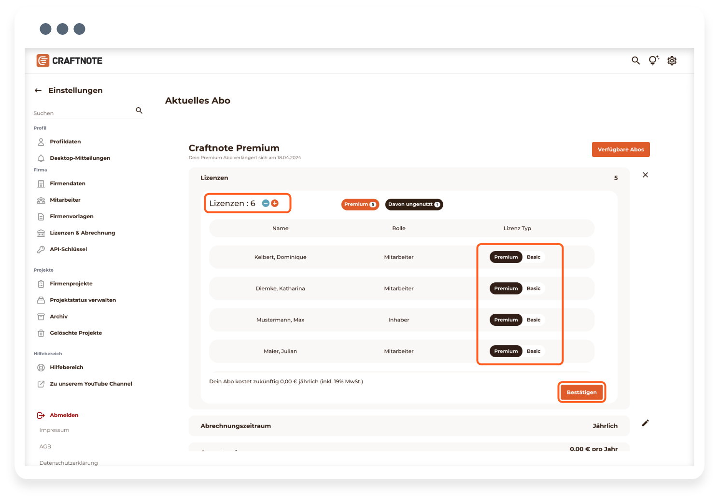Click the Abrechnungszeitraum row
Screen dimensions: 719x501
(409, 426)
